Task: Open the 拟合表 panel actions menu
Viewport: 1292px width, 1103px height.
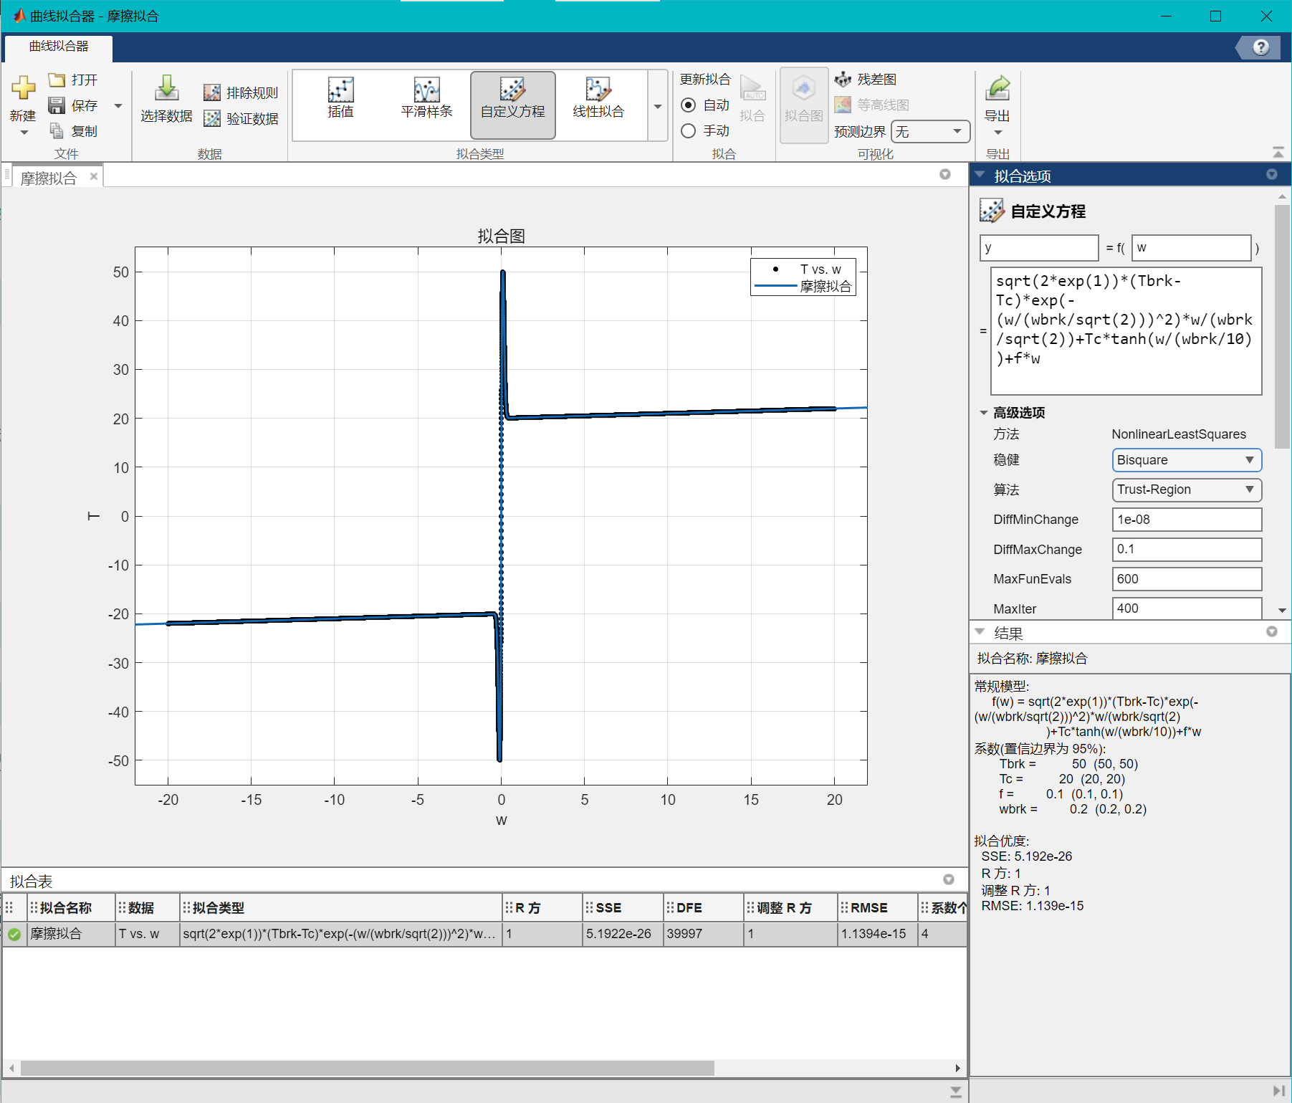Action: (x=948, y=879)
